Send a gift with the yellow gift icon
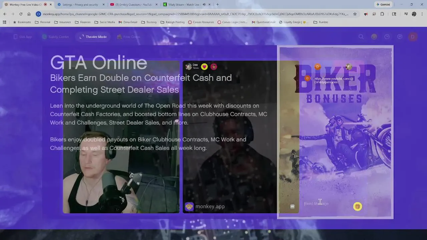The image size is (427, 240). click(358, 207)
